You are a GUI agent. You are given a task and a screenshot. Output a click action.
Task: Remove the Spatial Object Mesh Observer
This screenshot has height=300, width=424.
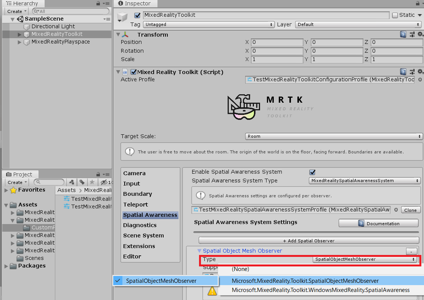[411, 252]
